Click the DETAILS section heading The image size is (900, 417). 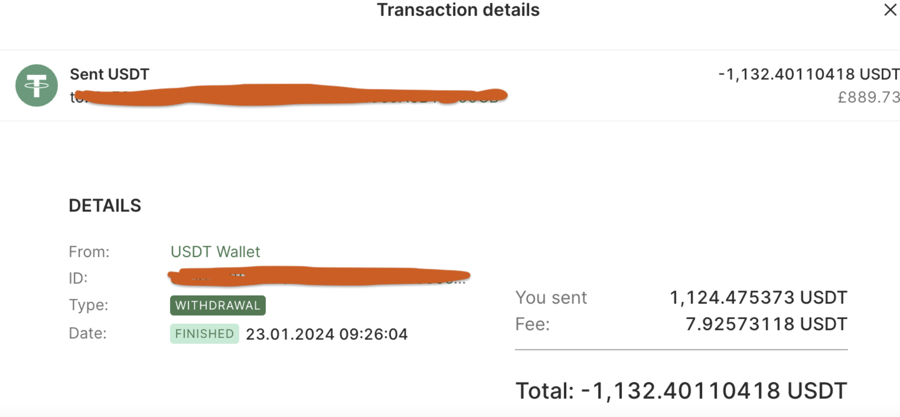click(x=105, y=206)
